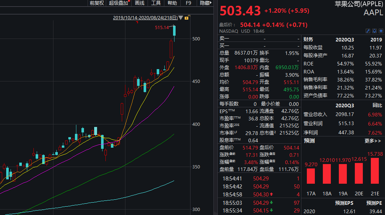Viewport: 385px width, 215px height.
Task: Click the 市盈率 TTM 36.8 value
Action: (253, 119)
